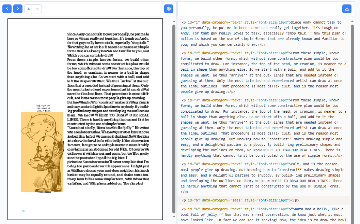This screenshot has width=360, height=224.
Task: Click the code panel scrollbar up arrow
Action: (353, 22)
